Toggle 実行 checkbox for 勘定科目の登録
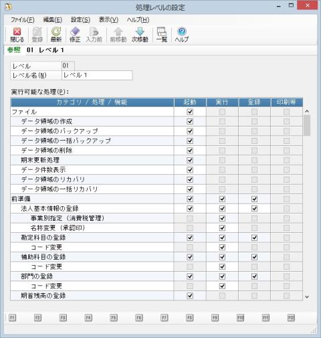 click(x=222, y=238)
